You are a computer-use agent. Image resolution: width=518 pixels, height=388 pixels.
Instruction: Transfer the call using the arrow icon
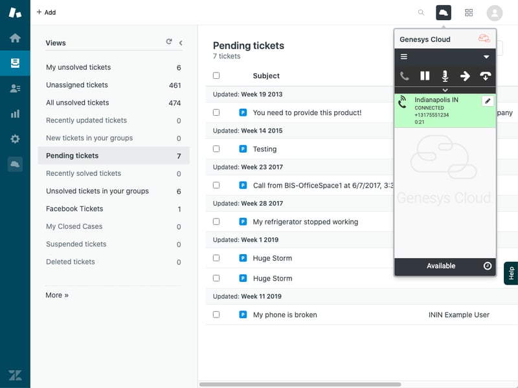point(465,76)
